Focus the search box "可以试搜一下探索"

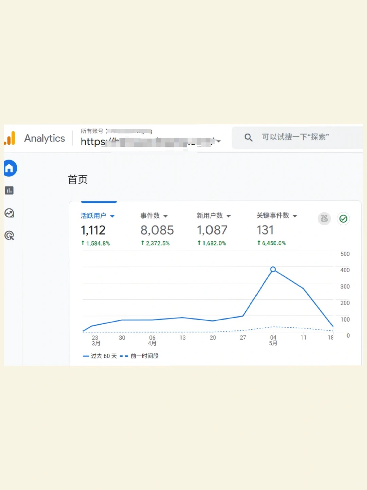click(297, 137)
